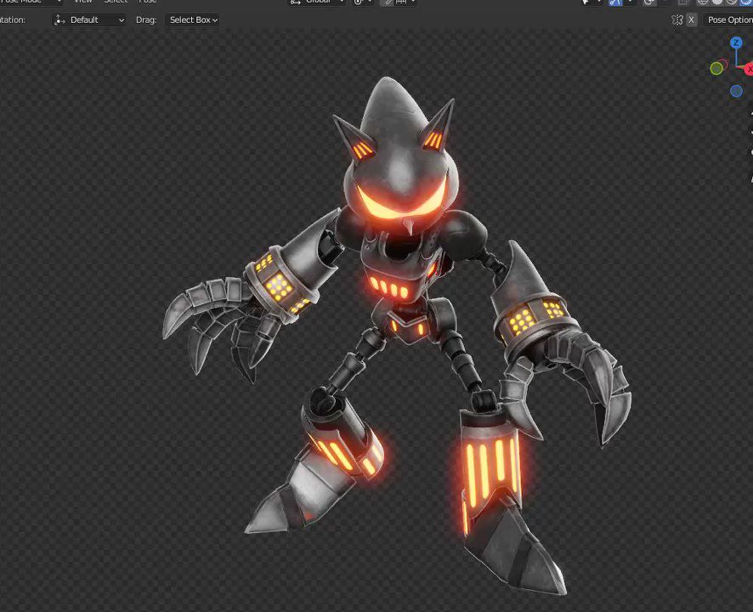This screenshot has height=612, width=753.
Task: Open the Select menu
Action: [116, 2]
